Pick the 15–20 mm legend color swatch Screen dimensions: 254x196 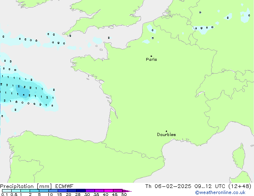click(x=62, y=191)
